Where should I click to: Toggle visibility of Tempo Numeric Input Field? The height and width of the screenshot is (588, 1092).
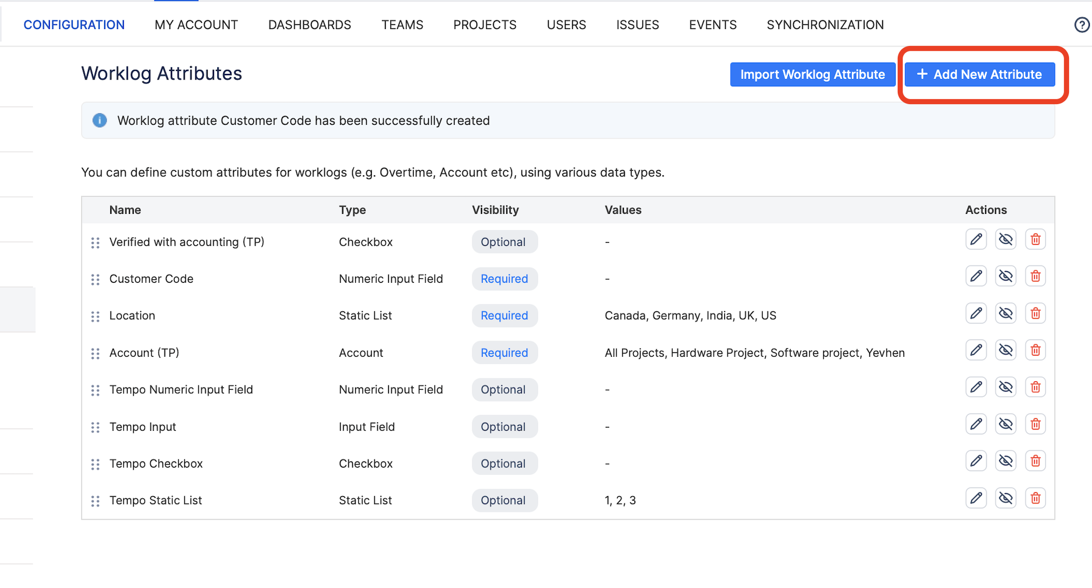1006,387
